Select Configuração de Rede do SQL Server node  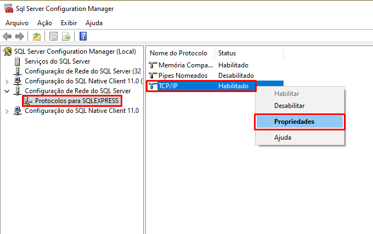coord(77,91)
